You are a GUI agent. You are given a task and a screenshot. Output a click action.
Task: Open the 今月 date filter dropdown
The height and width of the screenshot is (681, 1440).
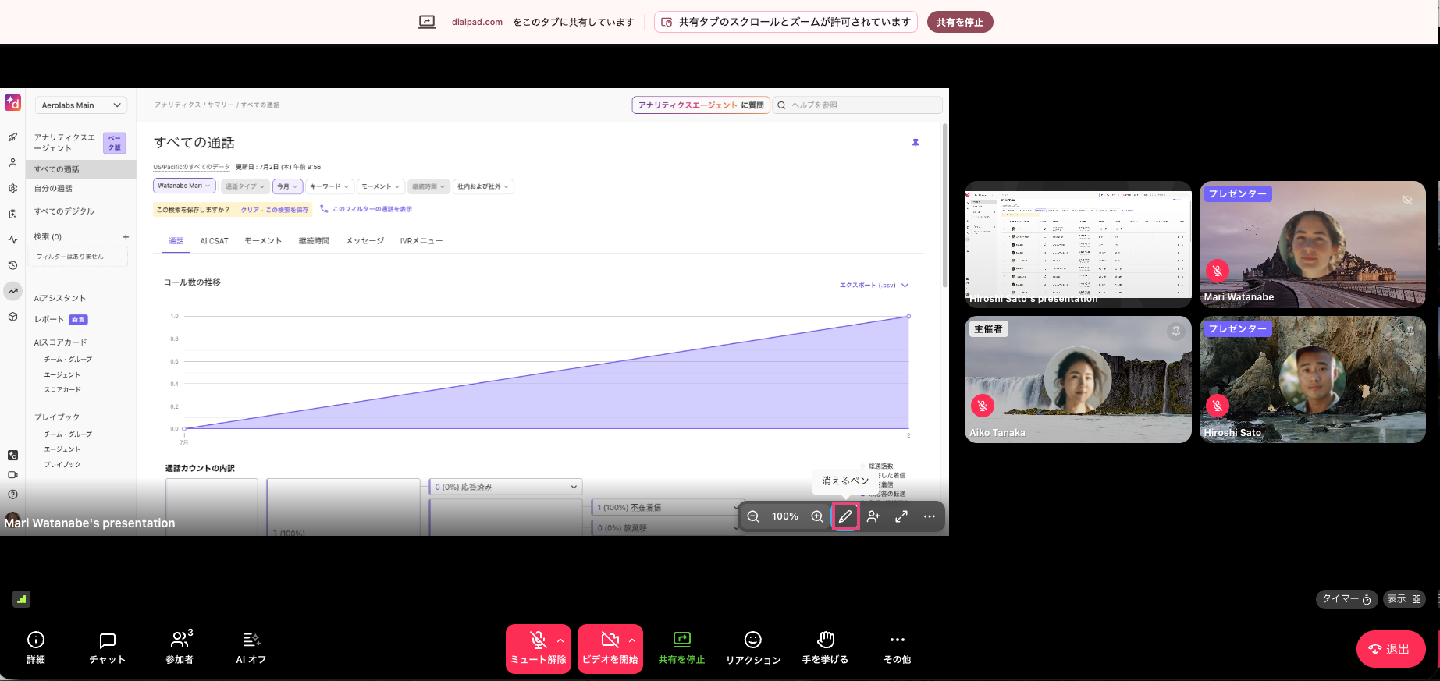pyautogui.click(x=287, y=186)
